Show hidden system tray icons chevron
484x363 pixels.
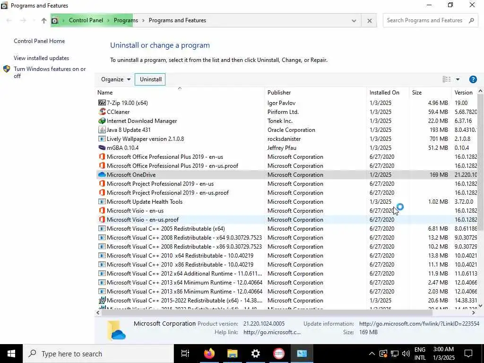[x=372, y=354]
